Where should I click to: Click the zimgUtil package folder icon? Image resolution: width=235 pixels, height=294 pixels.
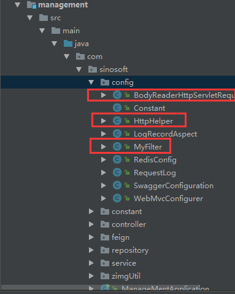(105, 276)
